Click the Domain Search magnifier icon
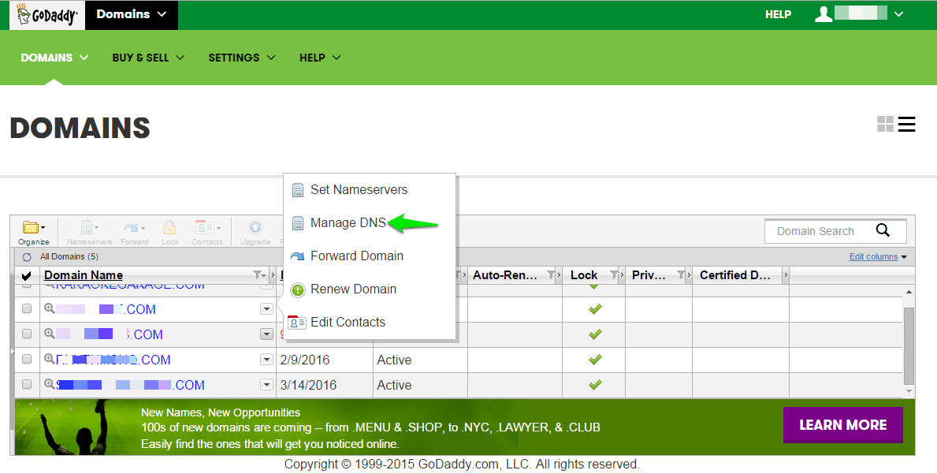Screen dimensions: 937x474 pyautogui.click(x=883, y=230)
